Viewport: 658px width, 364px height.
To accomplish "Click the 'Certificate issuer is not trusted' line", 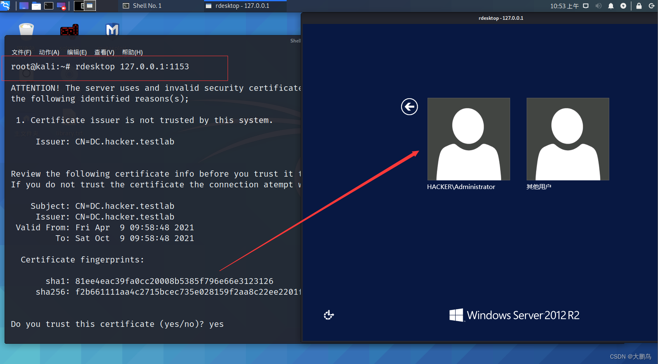I will coord(145,121).
